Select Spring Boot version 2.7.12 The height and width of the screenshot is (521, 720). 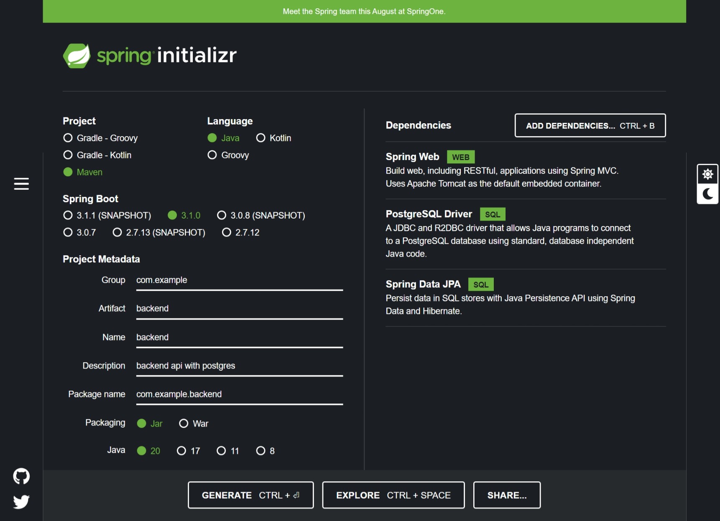[x=241, y=232]
